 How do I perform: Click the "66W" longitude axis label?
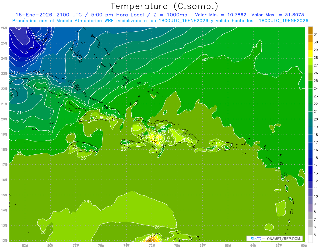(x=228, y=245)
